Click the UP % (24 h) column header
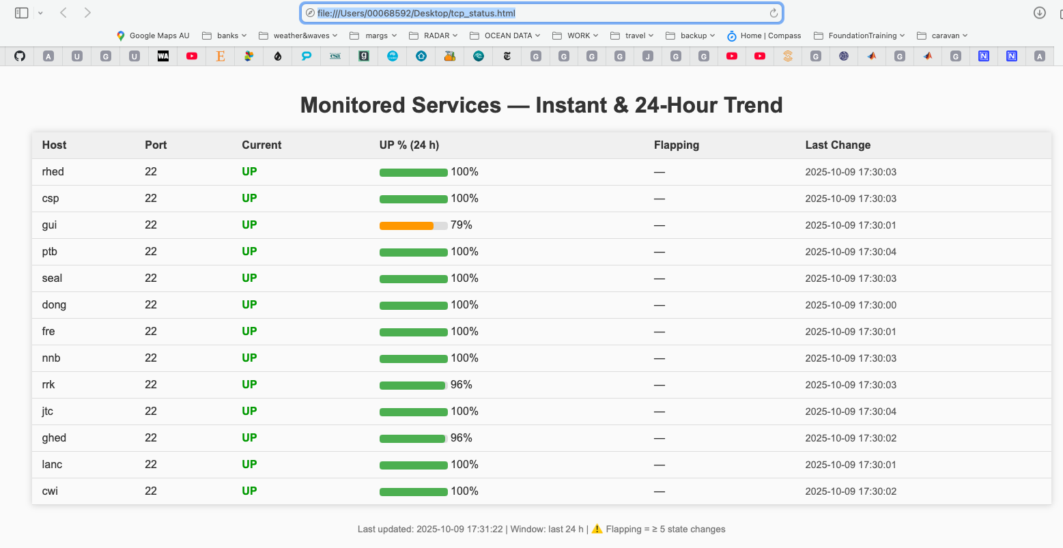This screenshot has width=1063, height=548. tap(409, 145)
